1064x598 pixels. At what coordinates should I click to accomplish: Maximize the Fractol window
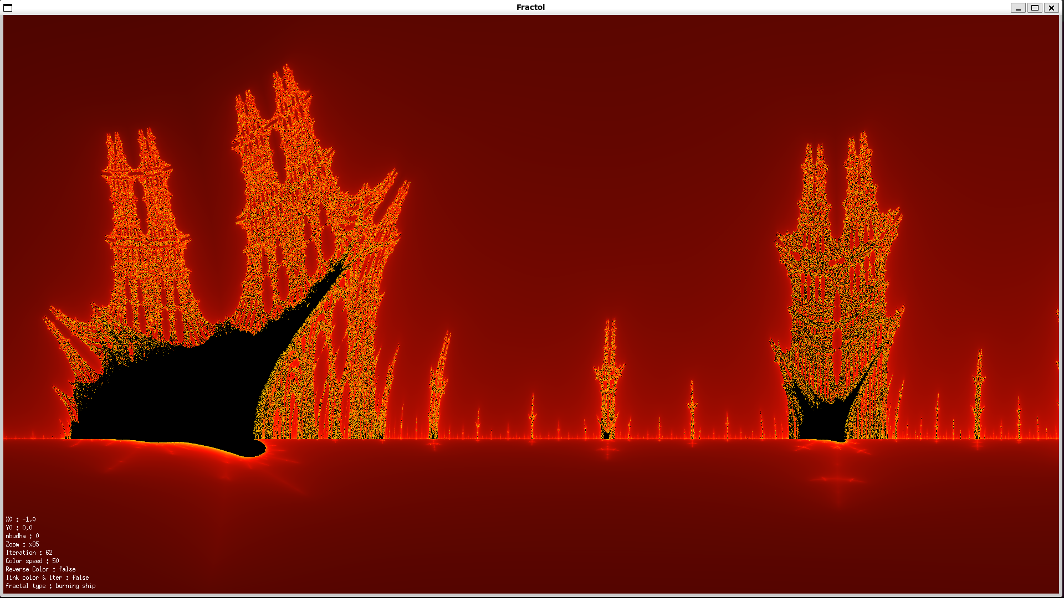coord(1035,8)
